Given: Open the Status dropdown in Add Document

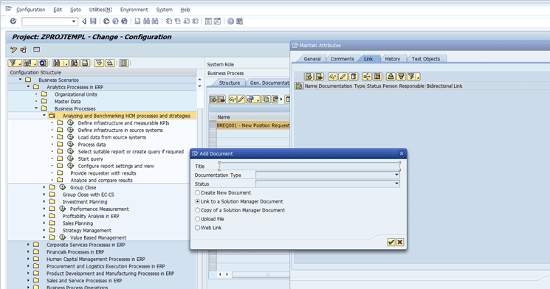Looking at the screenshot, I should click(x=396, y=184).
